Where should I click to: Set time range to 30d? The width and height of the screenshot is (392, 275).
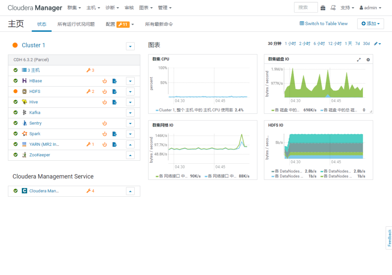(366, 44)
